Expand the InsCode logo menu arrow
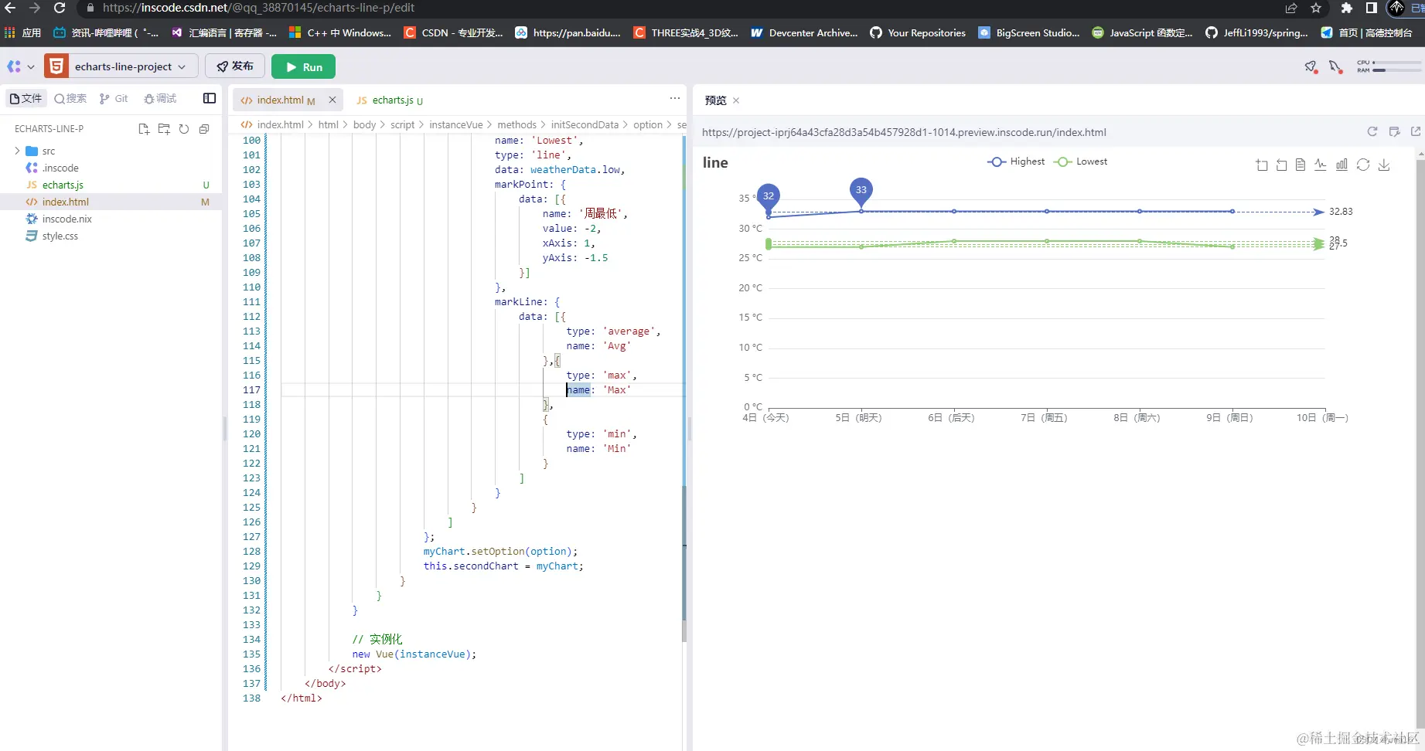Screen dimensions: 1425x751 pyautogui.click(x=31, y=67)
